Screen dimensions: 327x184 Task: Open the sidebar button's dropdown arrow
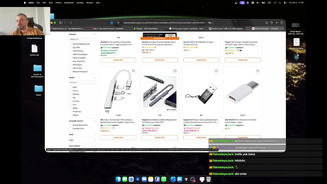65,23
